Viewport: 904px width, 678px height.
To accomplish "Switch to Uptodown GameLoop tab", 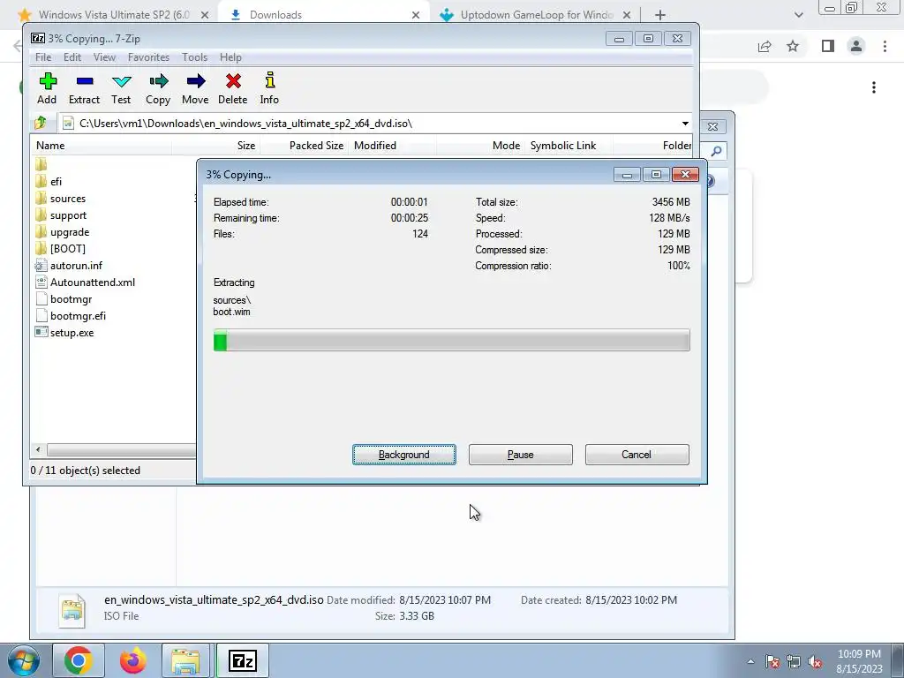I will (x=536, y=15).
